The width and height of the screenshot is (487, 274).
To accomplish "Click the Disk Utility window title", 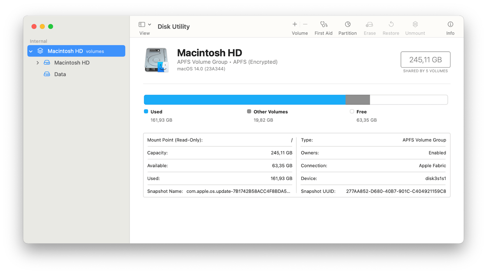I will click(173, 26).
